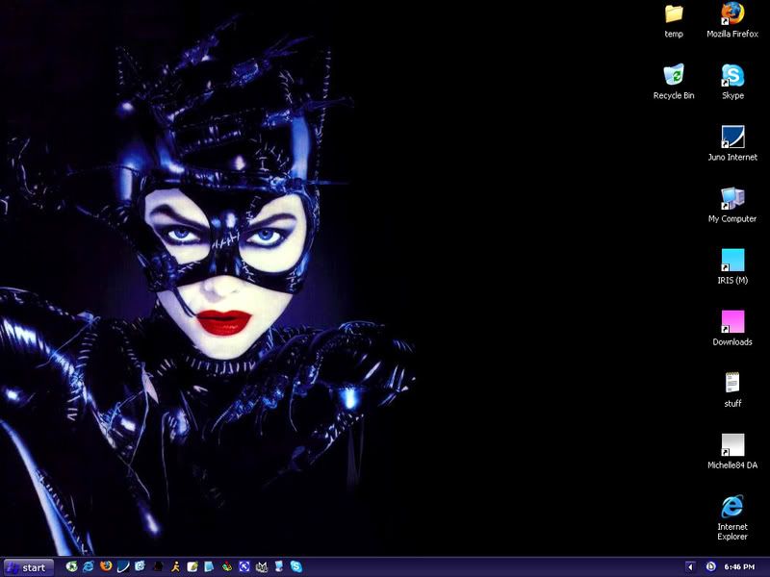Launch Firefox from the Quick Launch bar

(x=106, y=567)
